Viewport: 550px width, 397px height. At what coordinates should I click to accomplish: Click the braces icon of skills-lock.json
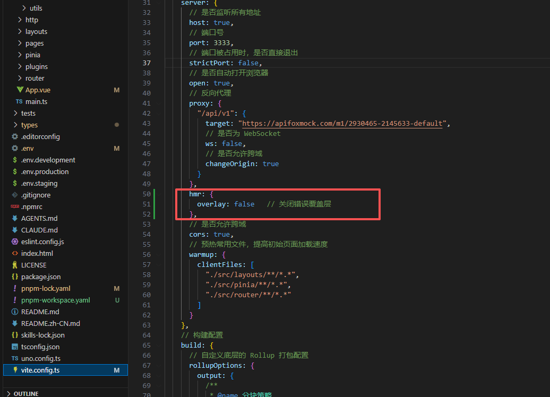click(x=15, y=335)
